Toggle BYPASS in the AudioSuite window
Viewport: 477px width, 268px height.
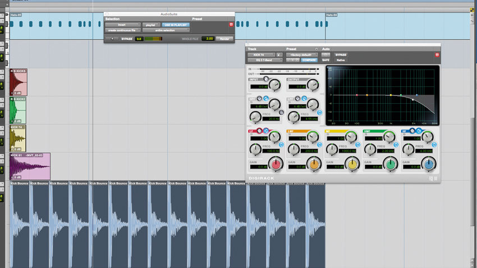[x=127, y=39]
